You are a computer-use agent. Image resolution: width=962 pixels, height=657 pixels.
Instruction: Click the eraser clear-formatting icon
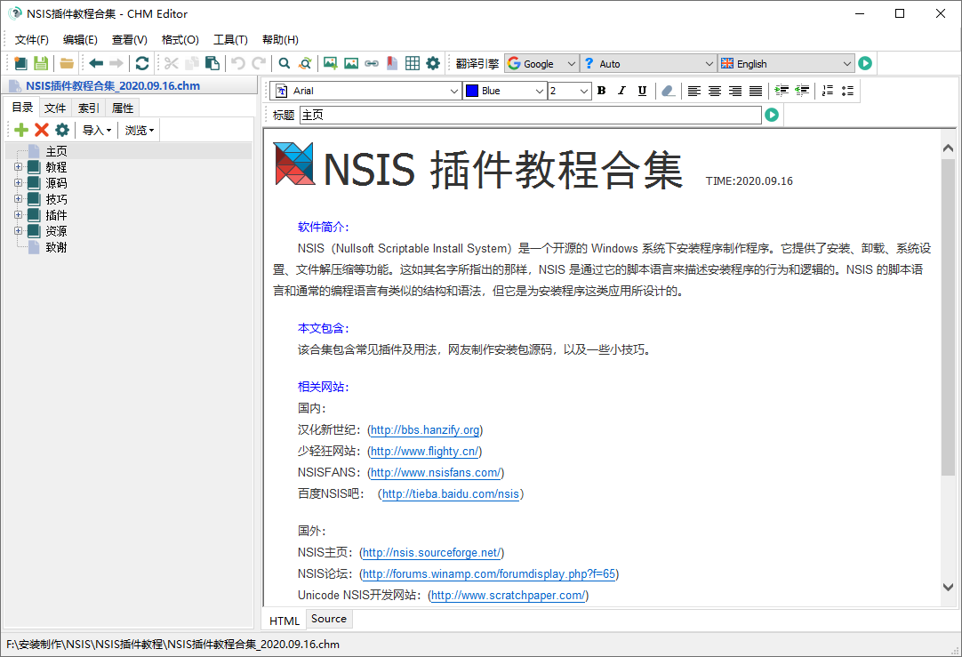668,91
